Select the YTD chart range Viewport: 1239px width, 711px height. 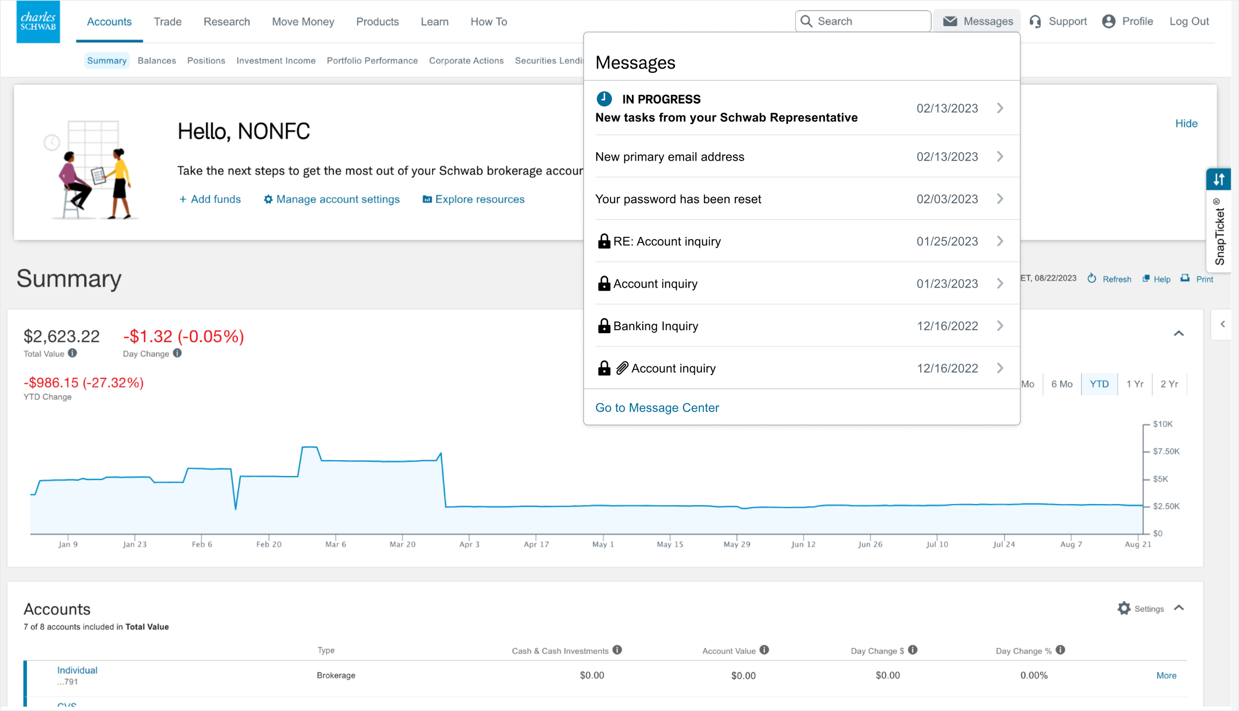1099,384
